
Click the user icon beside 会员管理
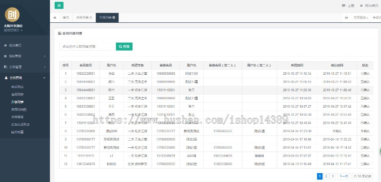coord(6,78)
